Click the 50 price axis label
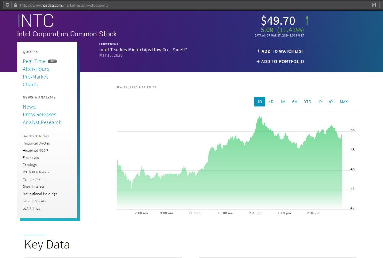 tap(352, 130)
